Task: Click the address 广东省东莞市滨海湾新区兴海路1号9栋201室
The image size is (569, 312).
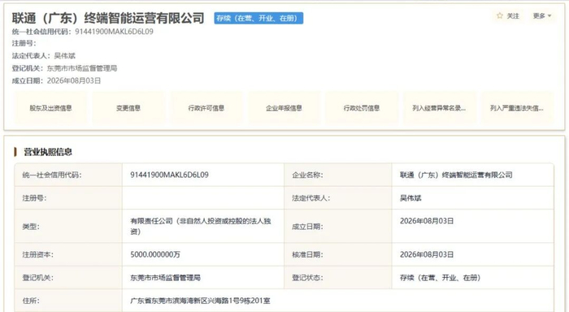Action: point(200,301)
